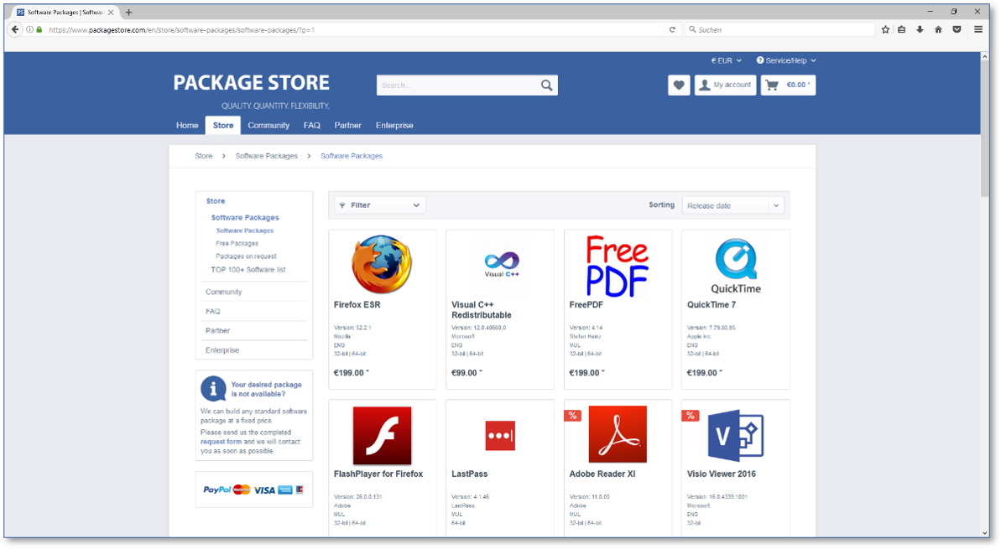Click the discount badge on Visio Viewer
Viewport: 1001px width, 549px height.
click(x=690, y=416)
